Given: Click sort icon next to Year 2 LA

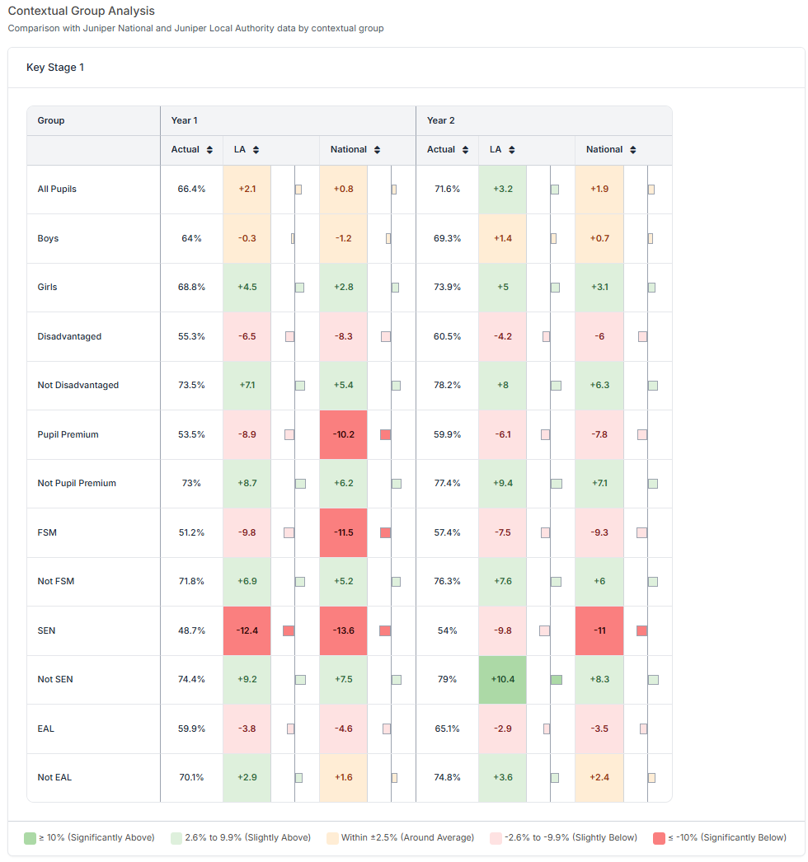Looking at the screenshot, I should 511,150.
